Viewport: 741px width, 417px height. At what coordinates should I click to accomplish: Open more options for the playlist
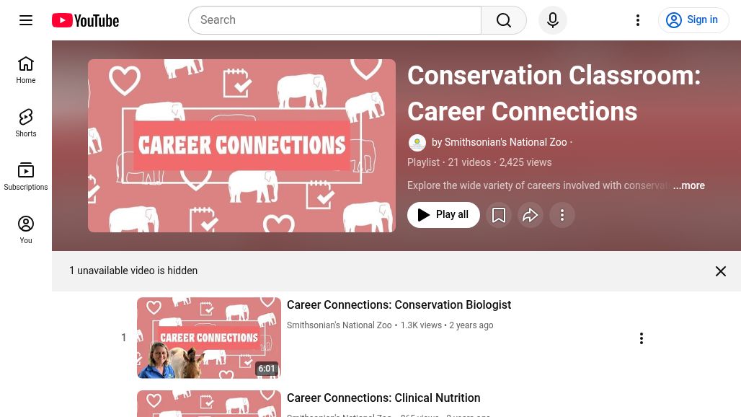562,215
